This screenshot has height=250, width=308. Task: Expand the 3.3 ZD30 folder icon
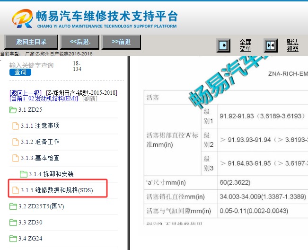coord(13,223)
